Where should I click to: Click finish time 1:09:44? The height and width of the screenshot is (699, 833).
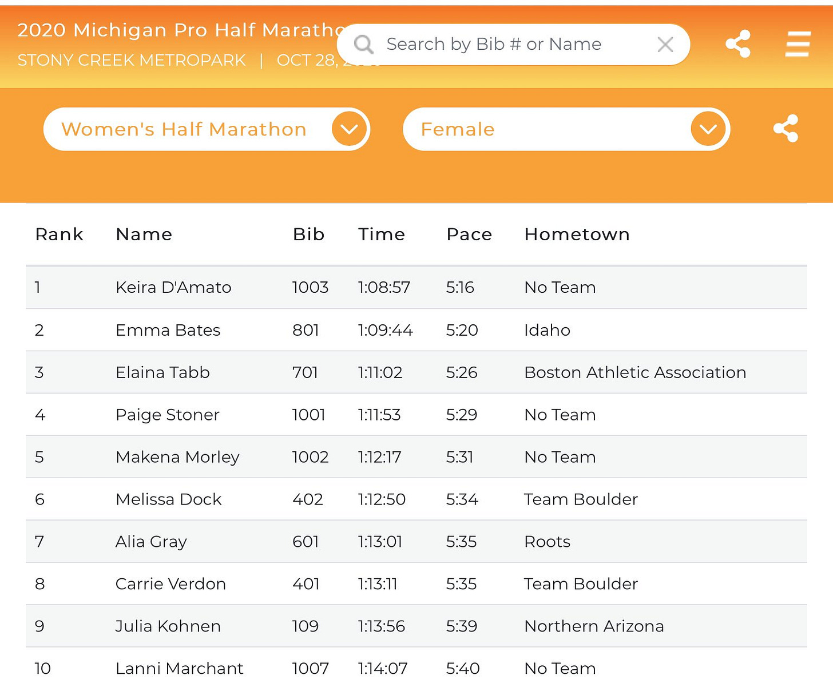[x=386, y=330]
